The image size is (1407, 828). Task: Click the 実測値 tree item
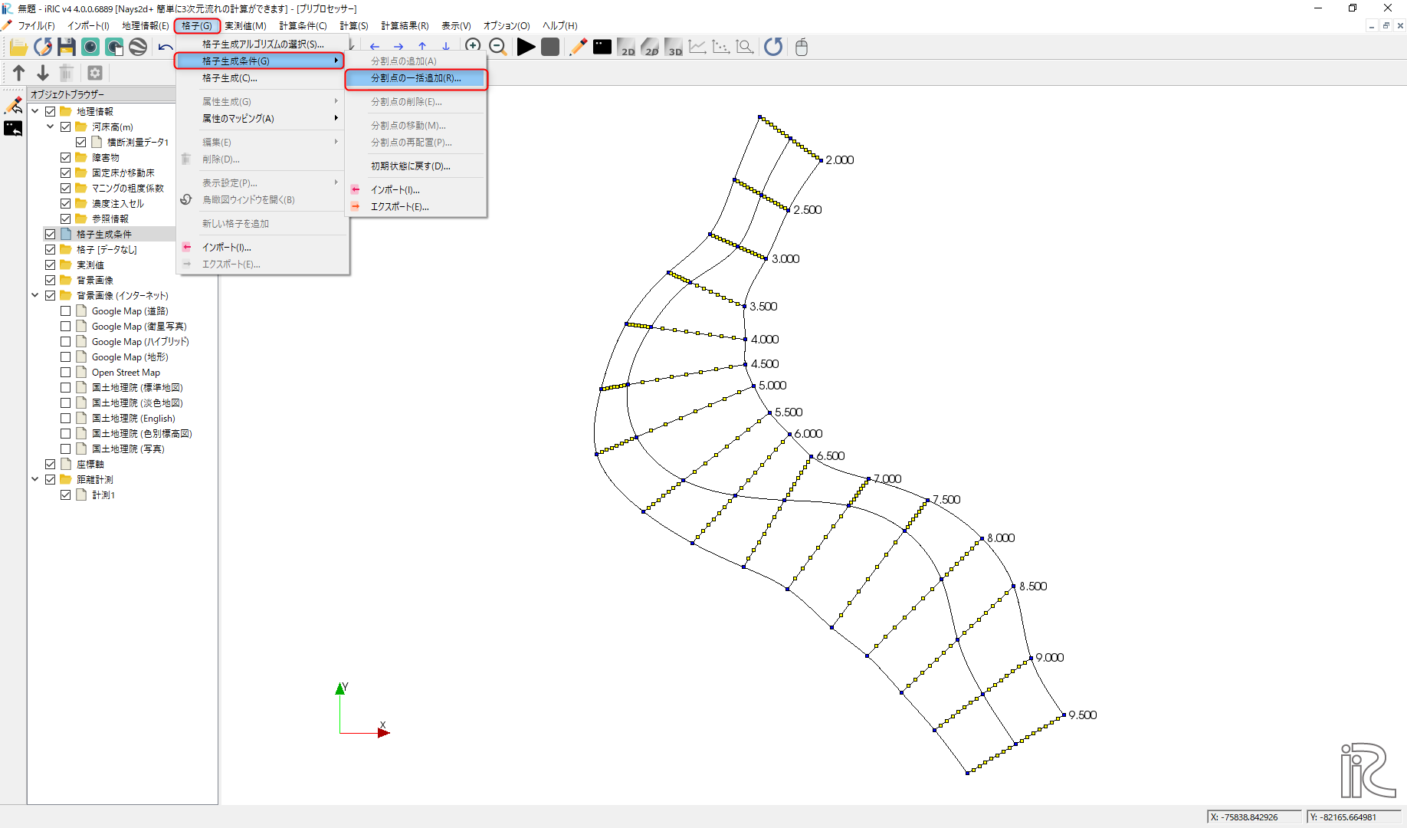(90, 264)
